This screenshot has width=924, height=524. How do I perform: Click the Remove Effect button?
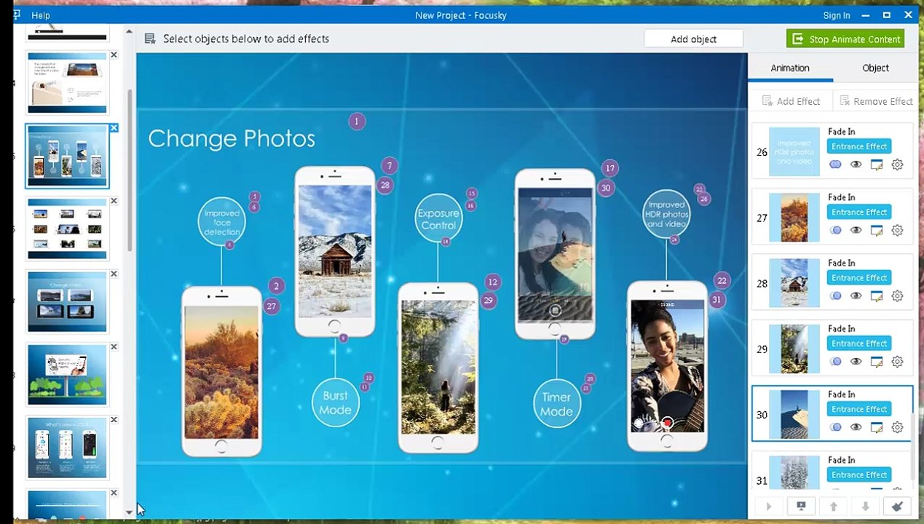pyautogui.click(x=876, y=101)
